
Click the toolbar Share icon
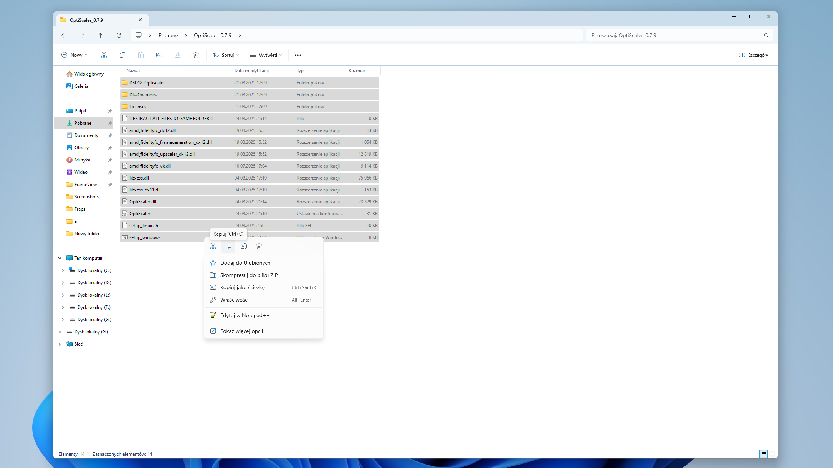[x=178, y=55]
